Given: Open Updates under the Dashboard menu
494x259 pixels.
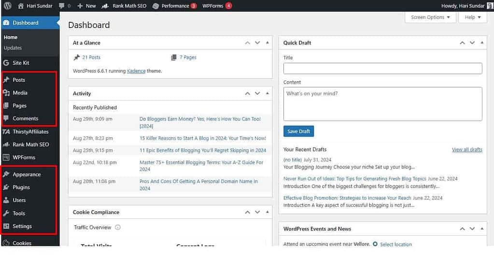Looking at the screenshot, I should pos(13,48).
